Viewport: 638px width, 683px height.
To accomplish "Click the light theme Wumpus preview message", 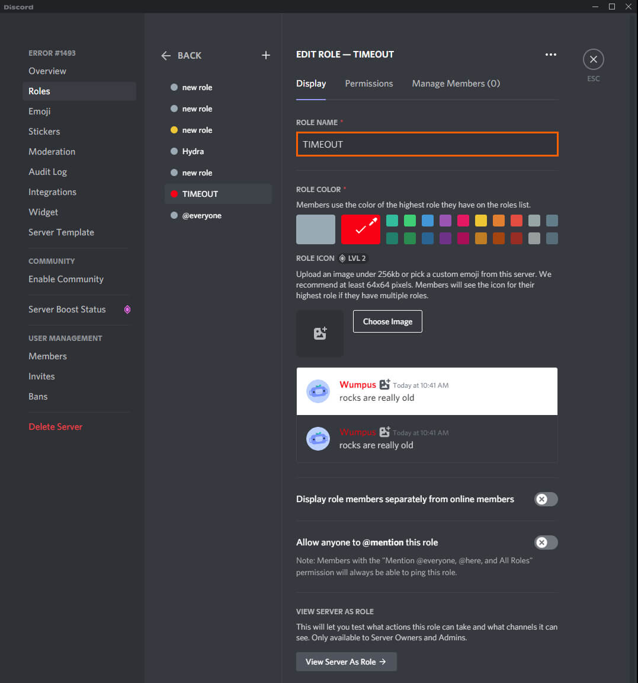I will click(427, 391).
